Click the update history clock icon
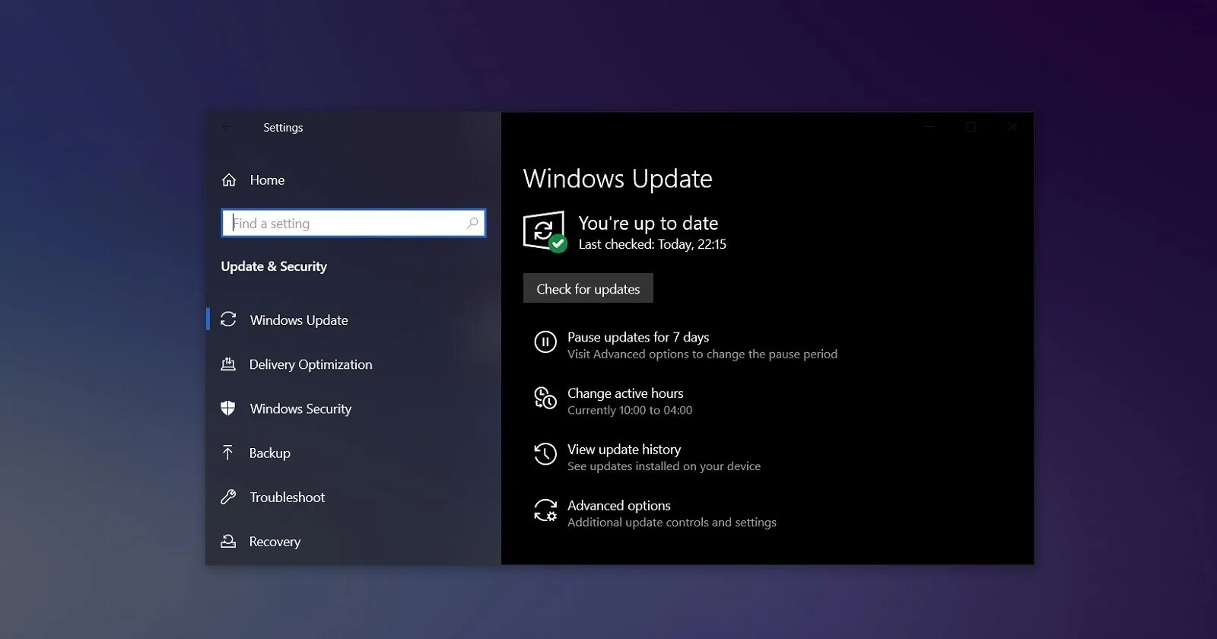Image resolution: width=1217 pixels, height=639 pixels. coord(545,454)
